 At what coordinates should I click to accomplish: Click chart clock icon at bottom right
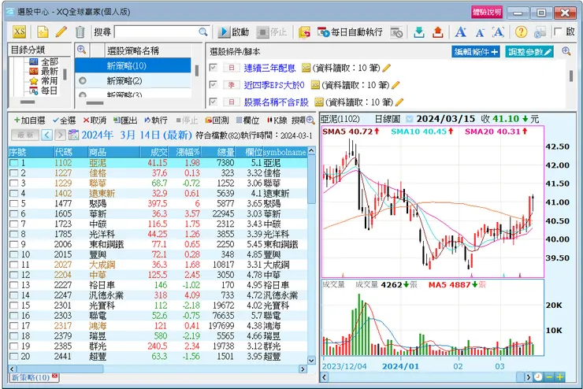(538, 377)
